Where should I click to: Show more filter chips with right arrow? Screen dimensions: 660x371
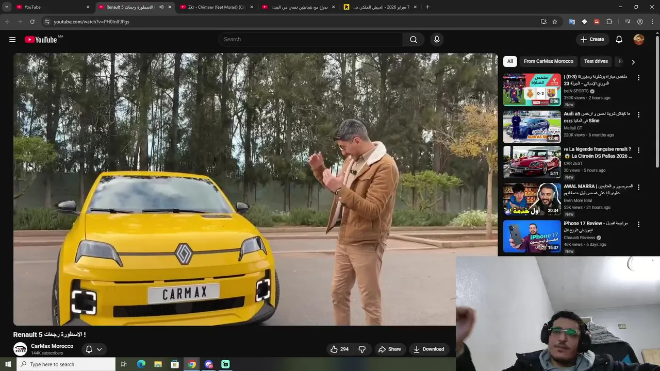[633, 62]
